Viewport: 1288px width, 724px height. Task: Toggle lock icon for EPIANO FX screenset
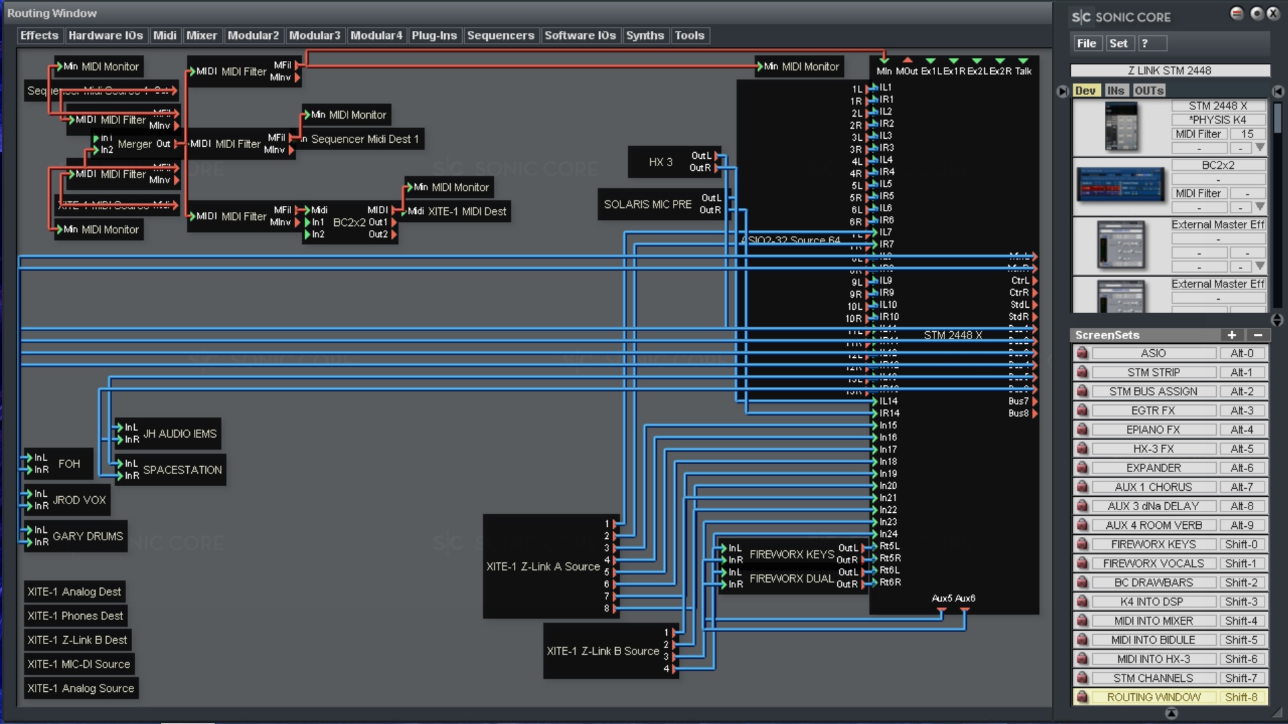pyautogui.click(x=1081, y=430)
